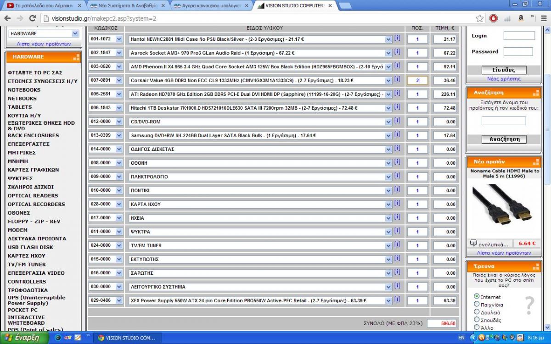Open the ΨΥΚΤΡΑ product dropdown
Screen dimensions: 551x344
click(260, 232)
